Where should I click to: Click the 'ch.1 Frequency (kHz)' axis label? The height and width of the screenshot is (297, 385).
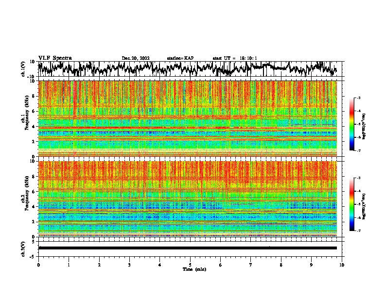25,113
